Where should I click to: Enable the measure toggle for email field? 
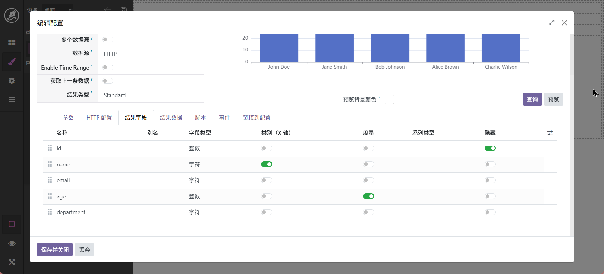click(368, 180)
